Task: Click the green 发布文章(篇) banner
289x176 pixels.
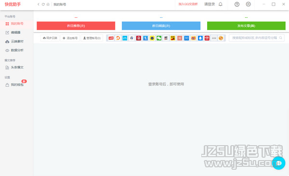Action: 246,26
